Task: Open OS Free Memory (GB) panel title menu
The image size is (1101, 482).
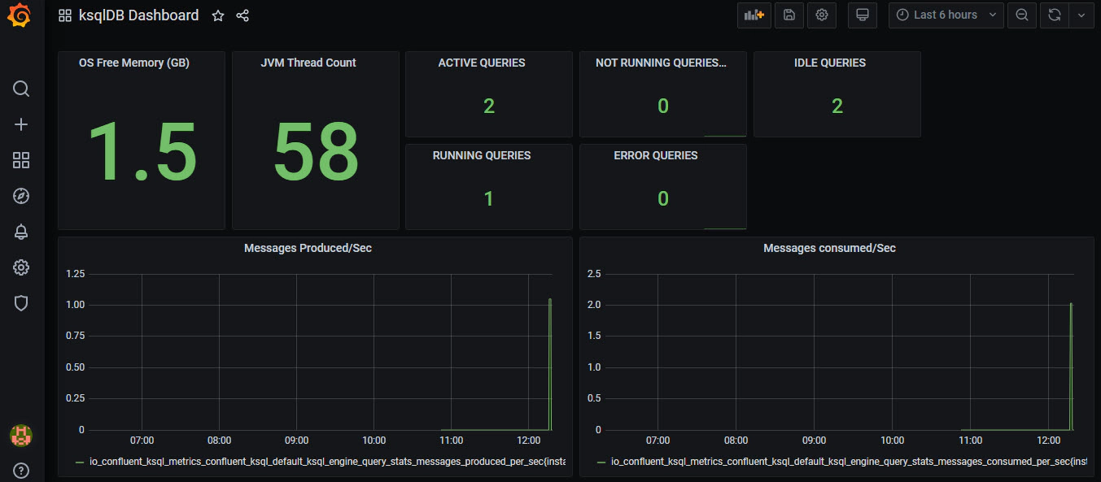Action: (134, 63)
